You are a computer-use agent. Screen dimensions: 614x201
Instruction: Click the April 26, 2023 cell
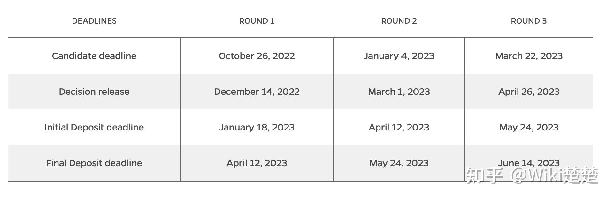point(529,92)
